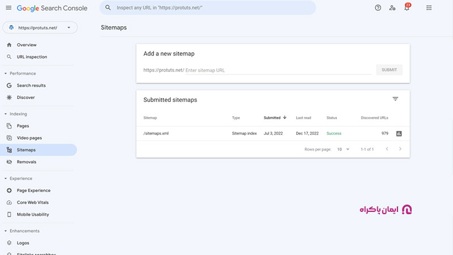Click the Sitemap index type cell
This screenshot has height=255, width=453.
pyautogui.click(x=244, y=134)
